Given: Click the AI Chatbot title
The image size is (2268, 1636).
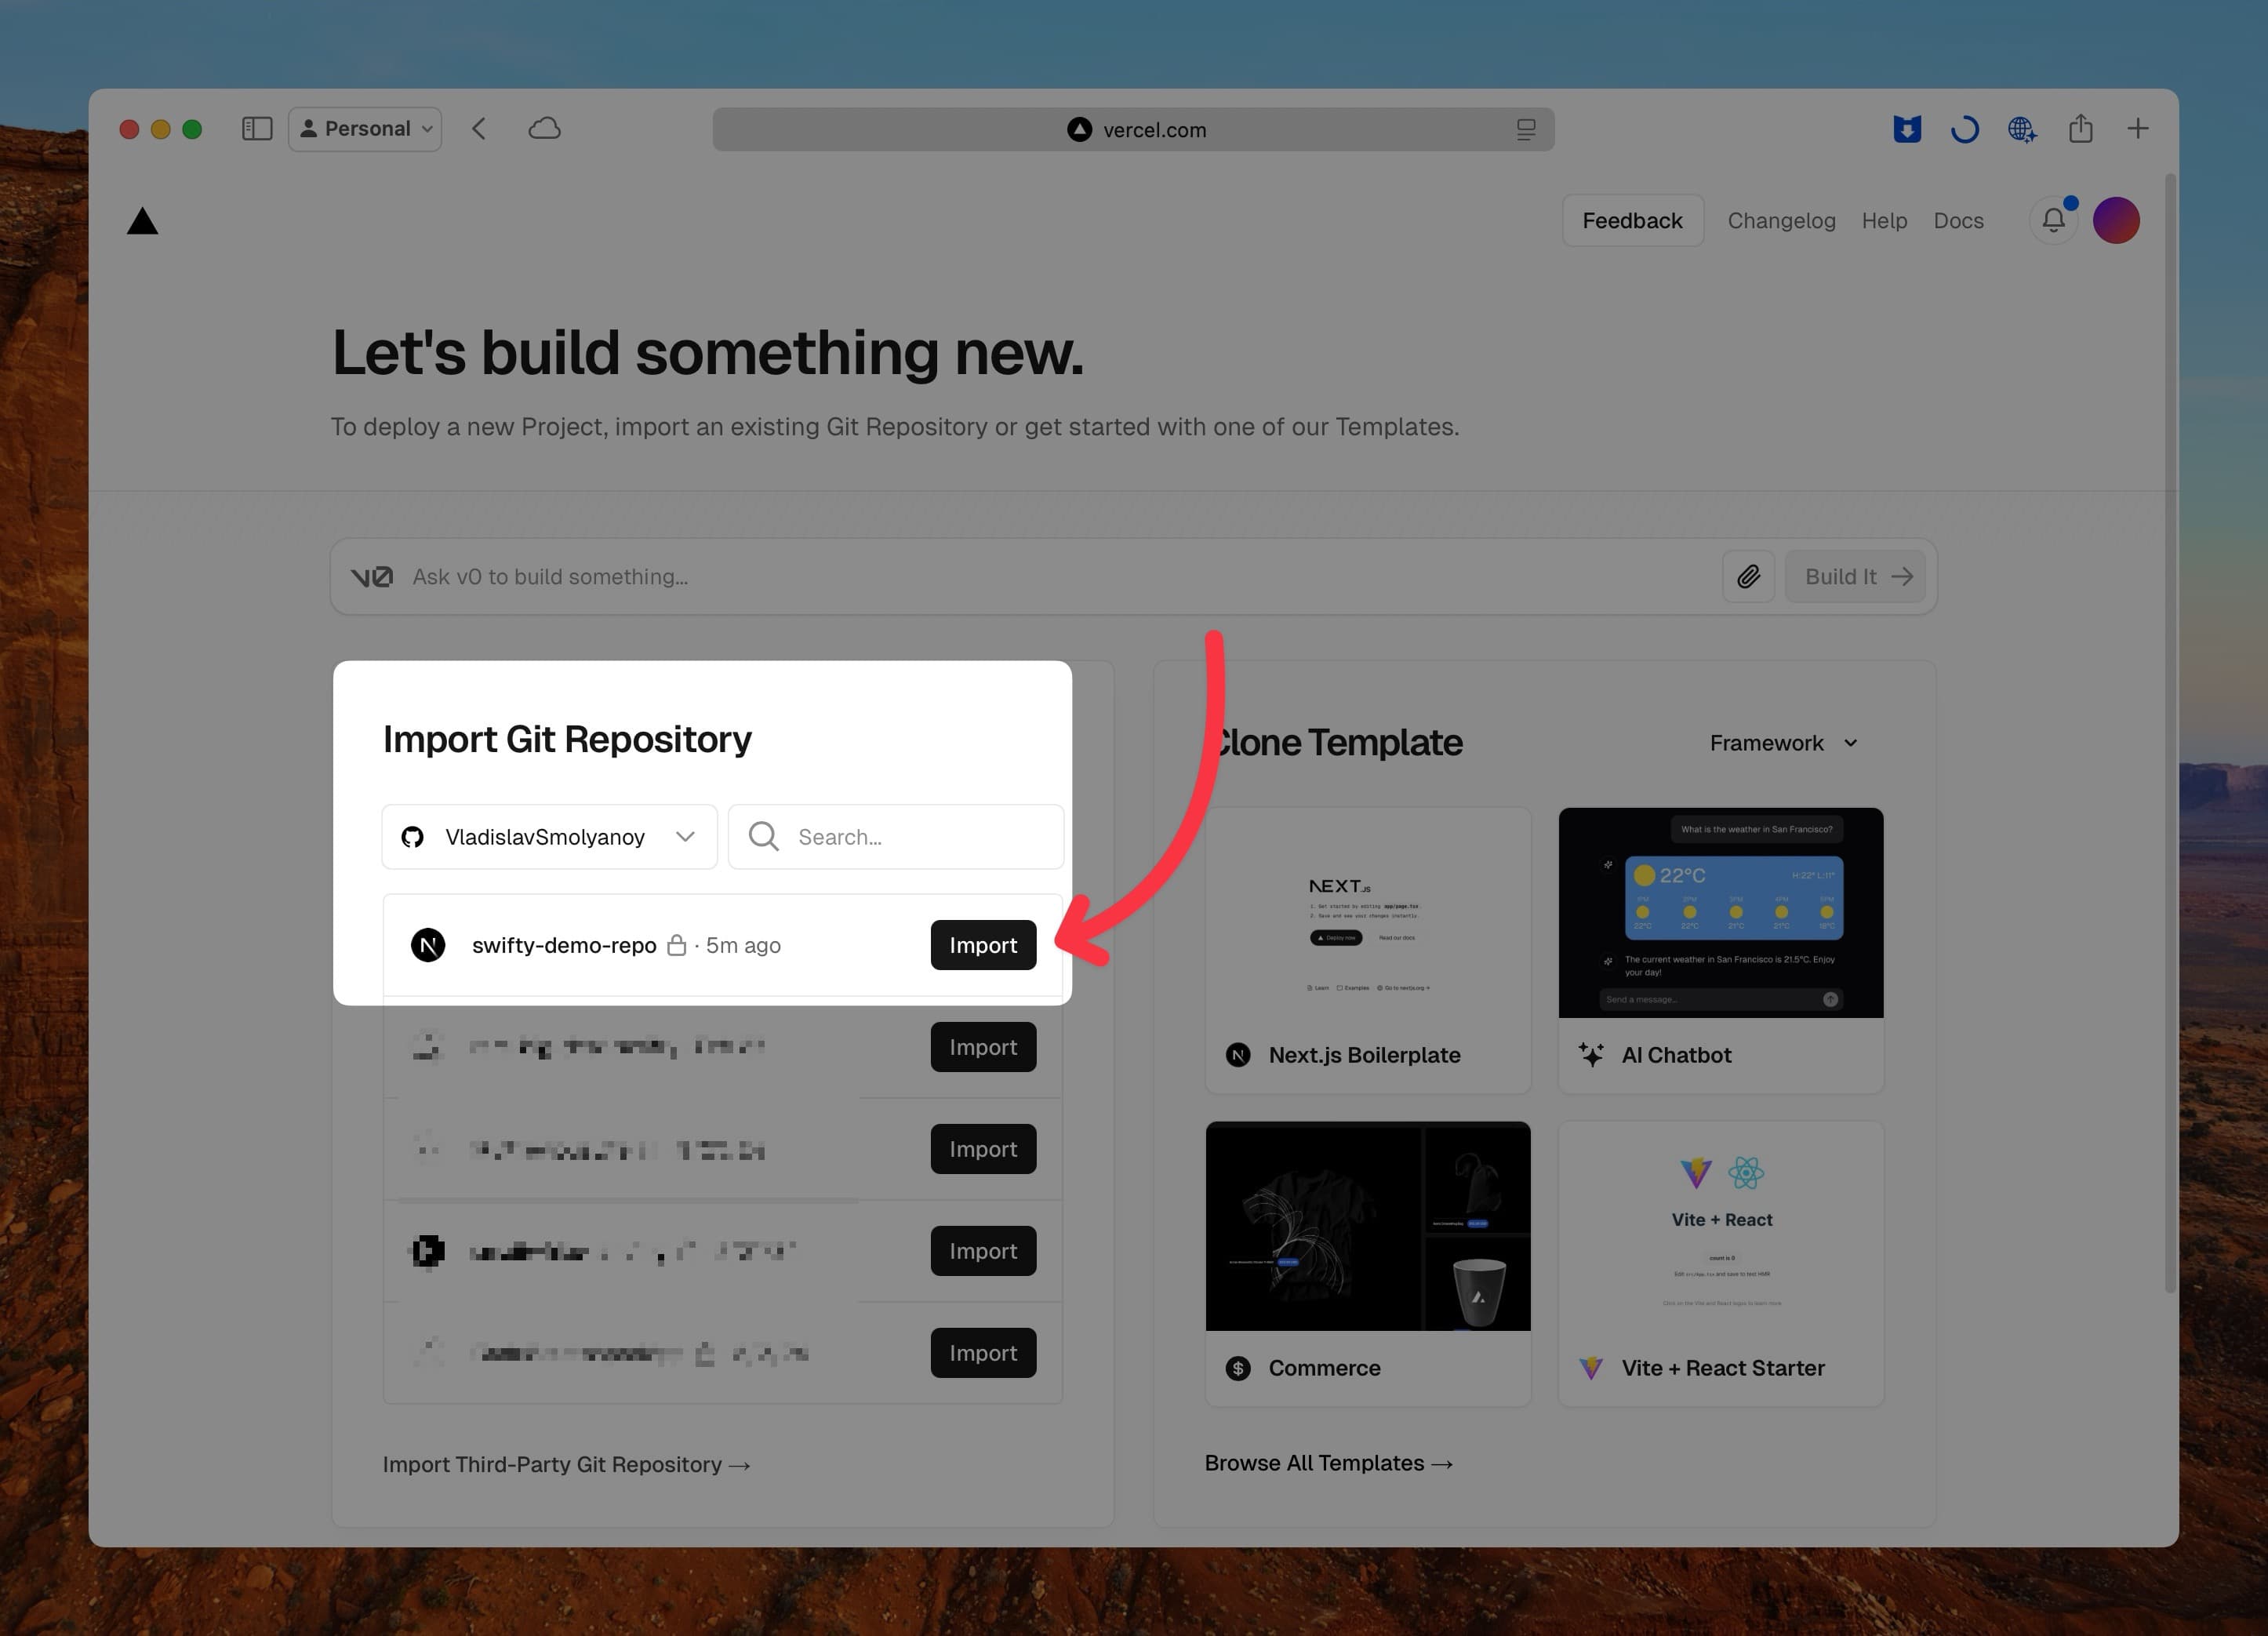Looking at the screenshot, I should tap(1676, 1055).
